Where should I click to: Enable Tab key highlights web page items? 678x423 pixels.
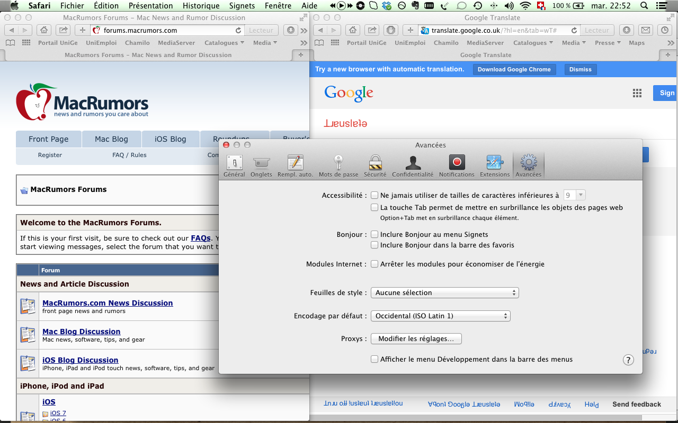pos(374,208)
